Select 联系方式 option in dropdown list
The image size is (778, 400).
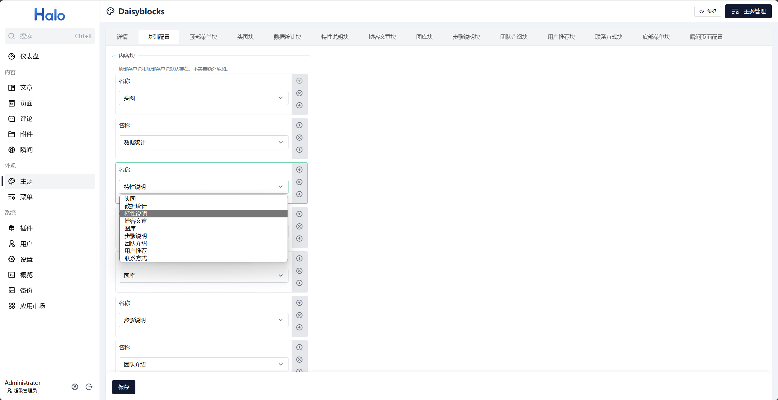136,258
